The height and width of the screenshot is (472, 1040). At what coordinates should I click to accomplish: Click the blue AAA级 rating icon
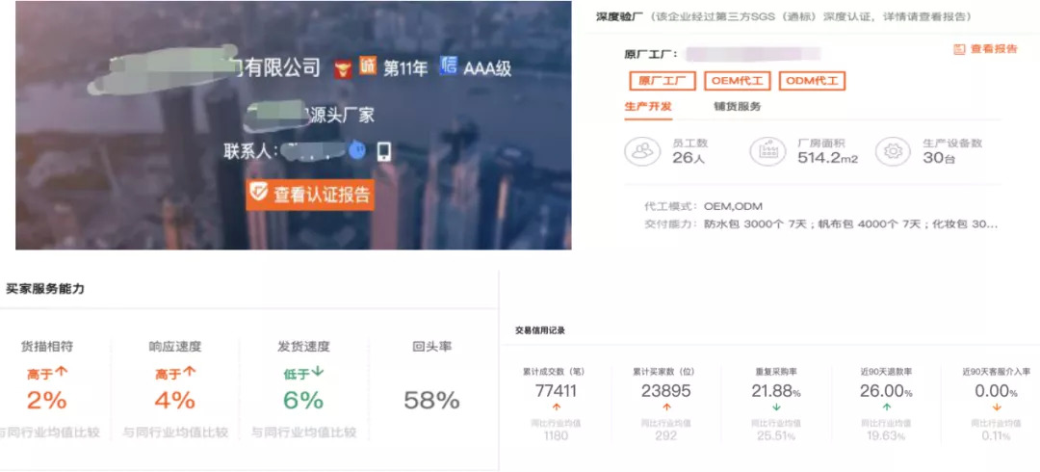pos(449,66)
